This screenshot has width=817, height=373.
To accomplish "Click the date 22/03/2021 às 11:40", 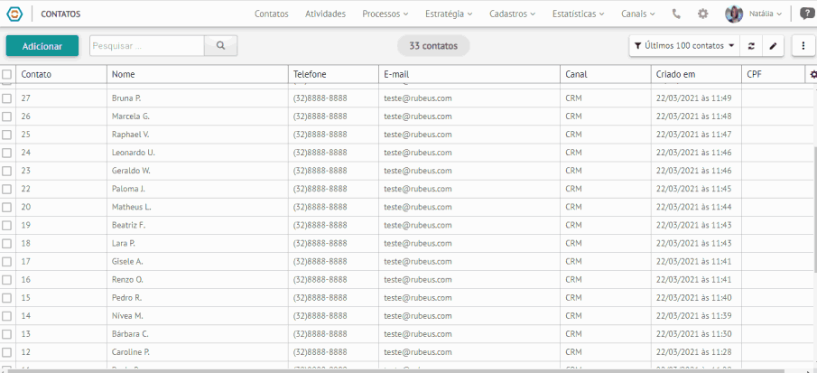I will tap(694, 298).
